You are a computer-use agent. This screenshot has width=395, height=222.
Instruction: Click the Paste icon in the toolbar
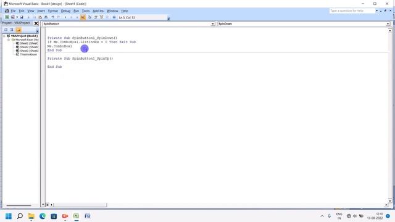(x=40, y=17)
